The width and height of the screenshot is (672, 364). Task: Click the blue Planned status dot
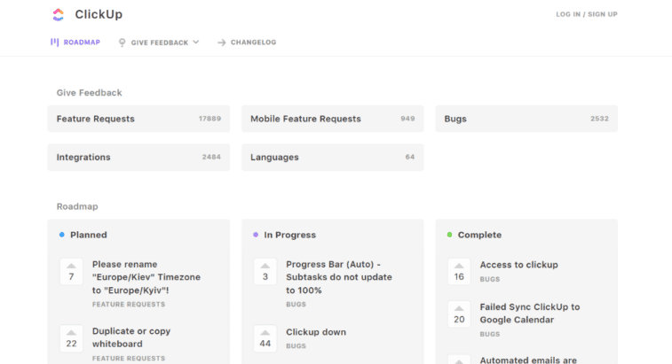pos(62,235)
